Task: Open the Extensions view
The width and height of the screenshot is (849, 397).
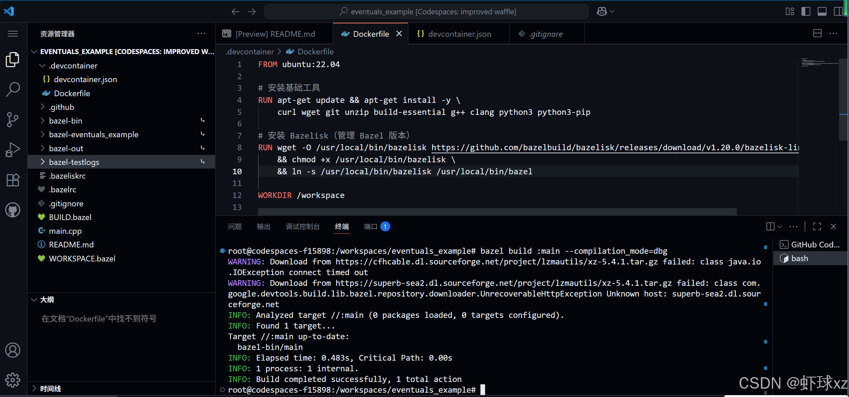Action: [13, 180]
